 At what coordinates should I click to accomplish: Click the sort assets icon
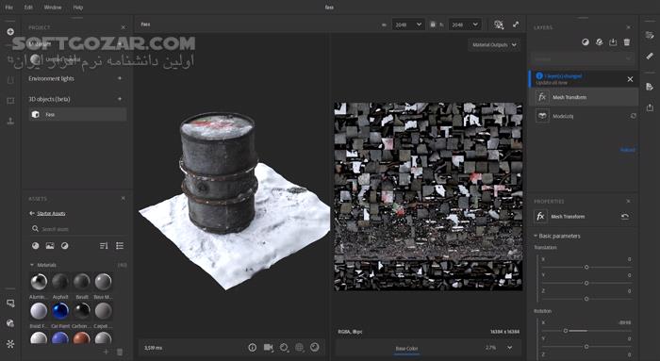coord(104,246)
